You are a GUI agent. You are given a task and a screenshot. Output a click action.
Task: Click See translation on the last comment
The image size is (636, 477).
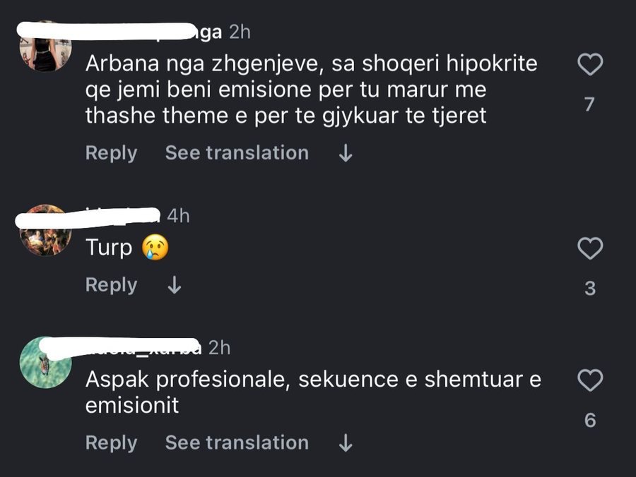[x=236, y=442]
